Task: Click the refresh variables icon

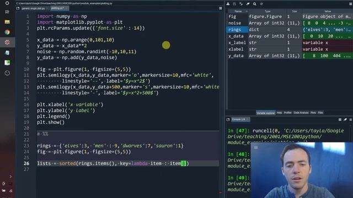Action: coord(261,4)
